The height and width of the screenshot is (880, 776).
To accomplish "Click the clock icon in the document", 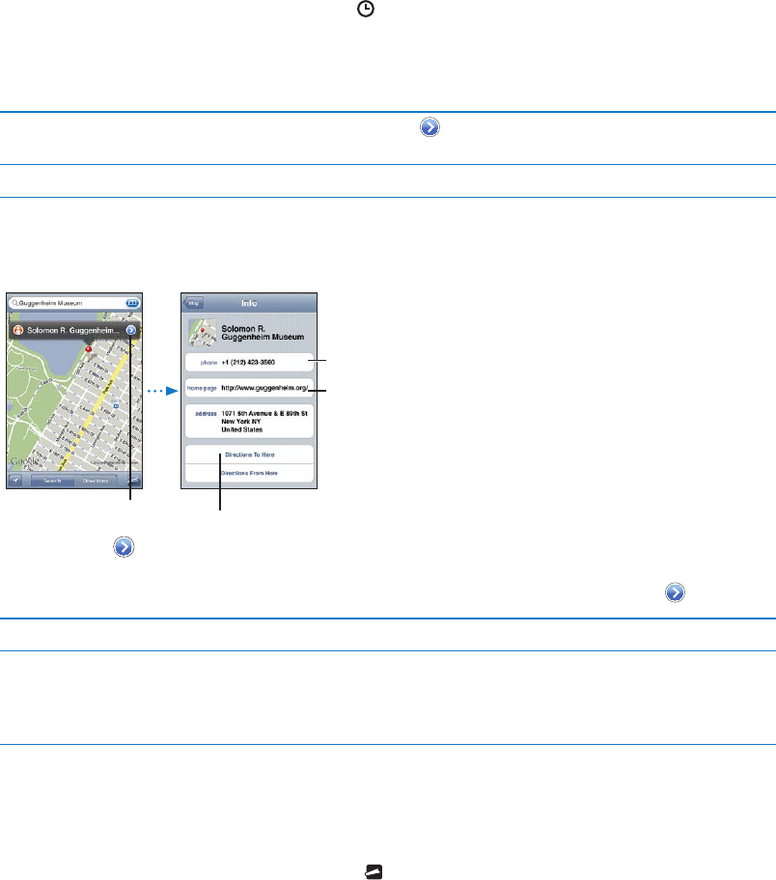I will coord(366,9).
